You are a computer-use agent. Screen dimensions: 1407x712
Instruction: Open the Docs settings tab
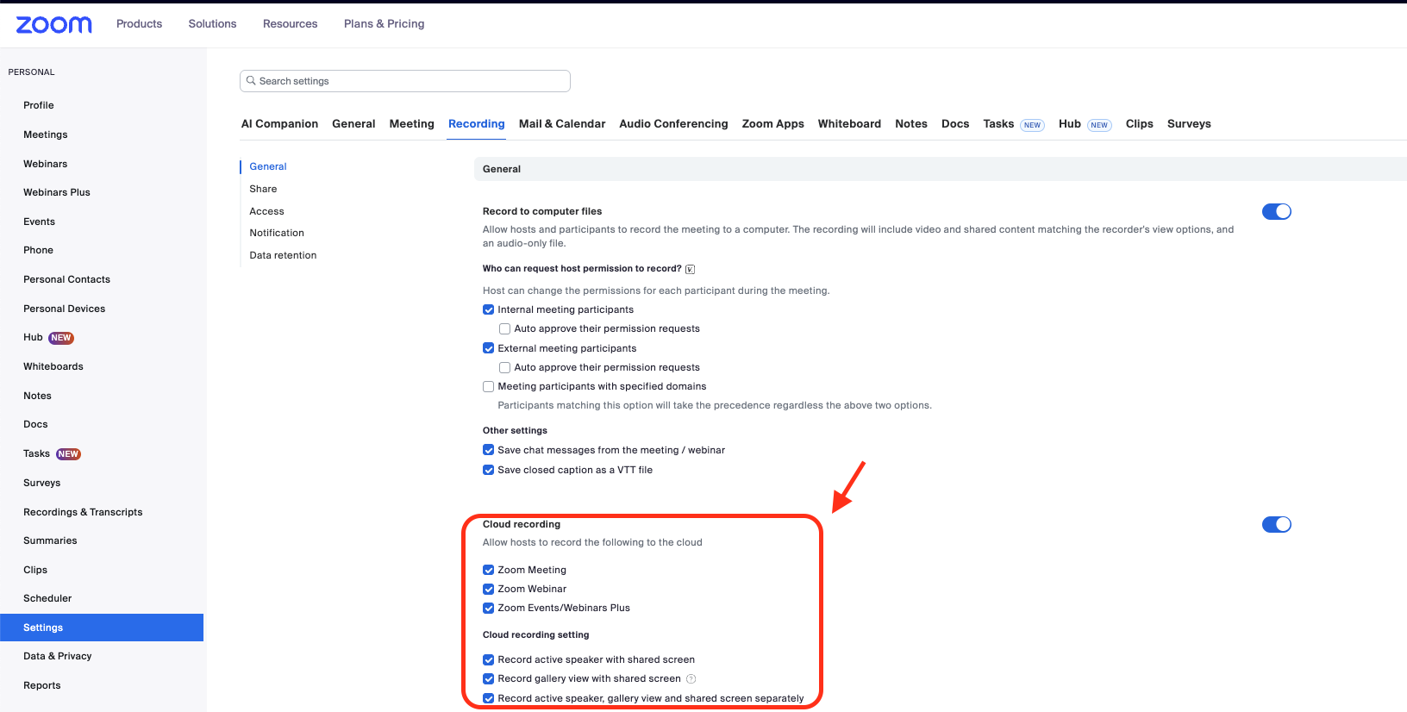955,124
